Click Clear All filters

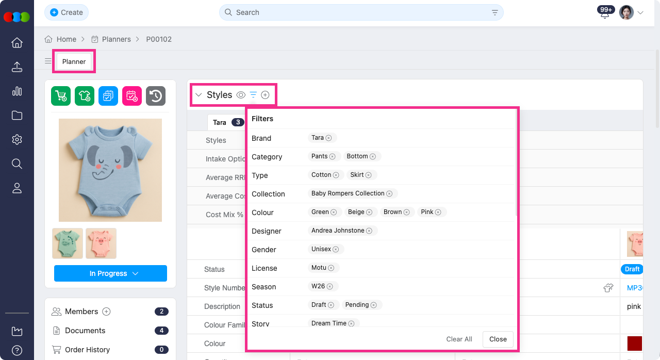pos(459,339)
